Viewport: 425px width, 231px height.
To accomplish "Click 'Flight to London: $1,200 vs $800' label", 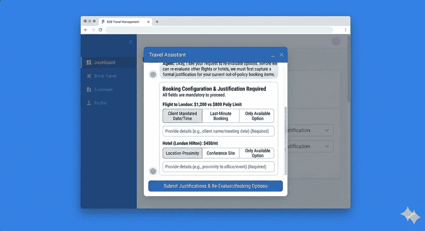I will click(202, 104).
